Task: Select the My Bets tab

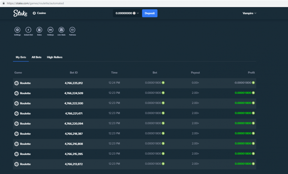Action: (21, 57)
